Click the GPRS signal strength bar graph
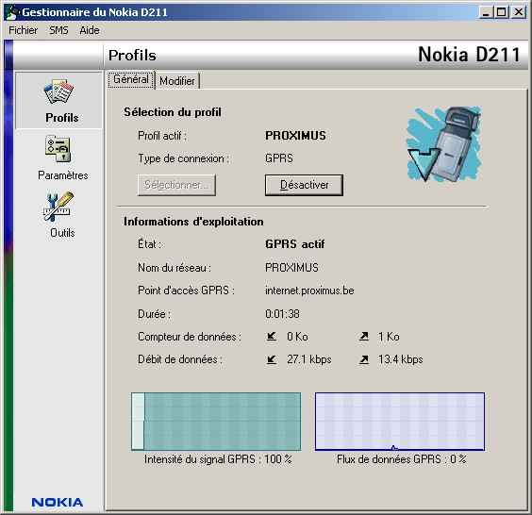532x515 pixels. tap(216, 422)
